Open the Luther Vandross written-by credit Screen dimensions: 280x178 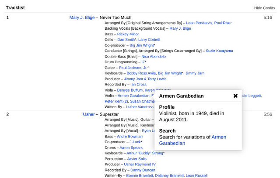[140, 107]
